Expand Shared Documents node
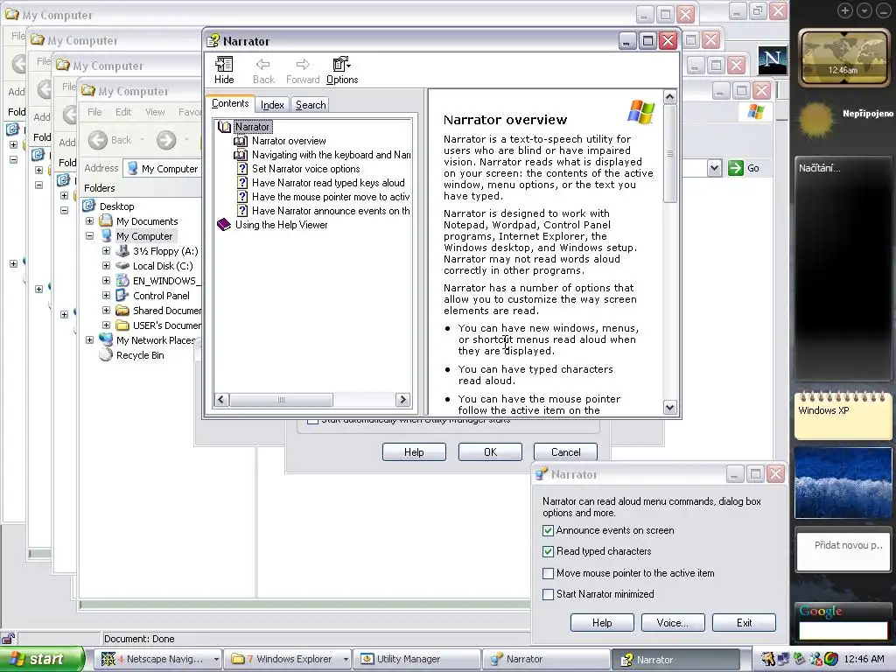Viewport: 896px width, 672px height. [106, 311]
